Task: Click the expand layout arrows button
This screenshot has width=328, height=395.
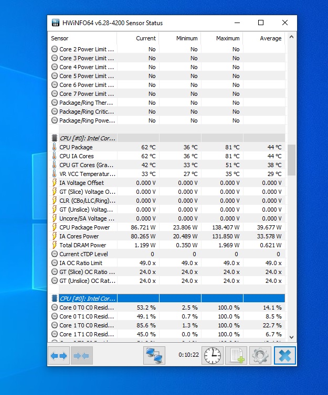Action: tap(59, 356)
